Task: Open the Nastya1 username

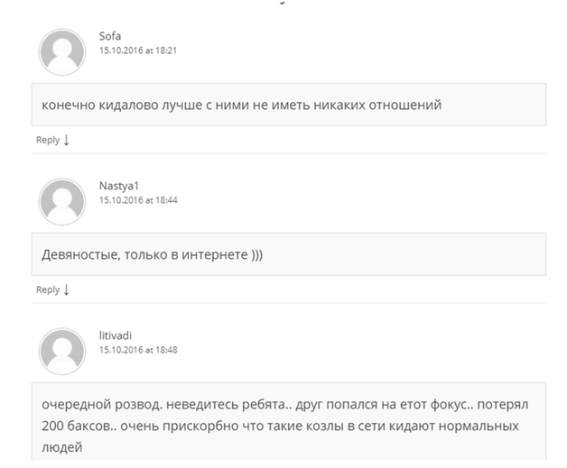Action: pyautogui.click(x=118, y=186)
